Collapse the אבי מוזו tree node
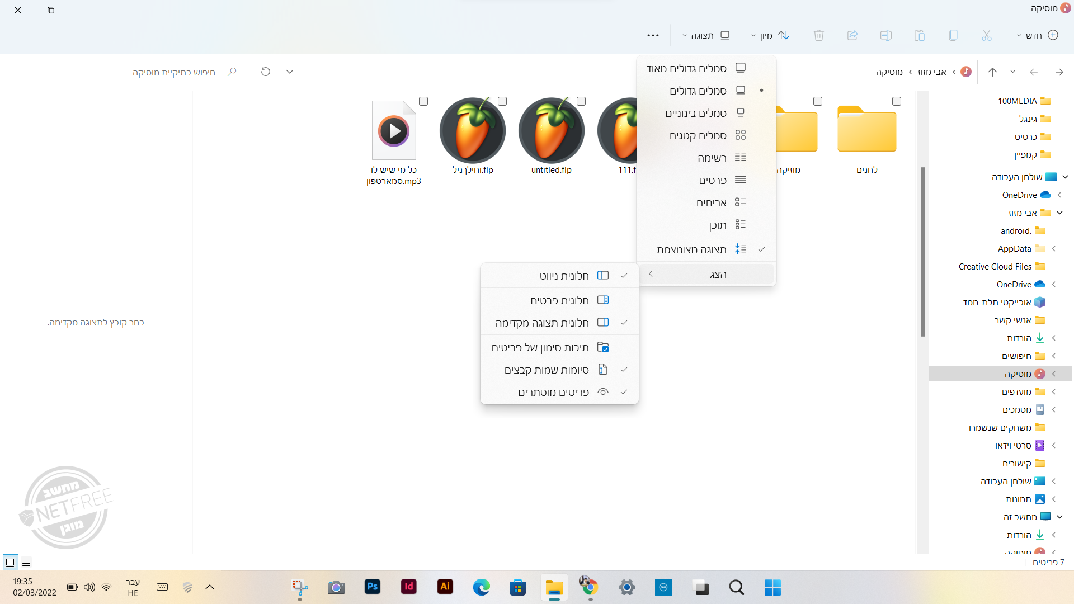This screenshot has height=604, width=1074. (x=1059, y=213)
